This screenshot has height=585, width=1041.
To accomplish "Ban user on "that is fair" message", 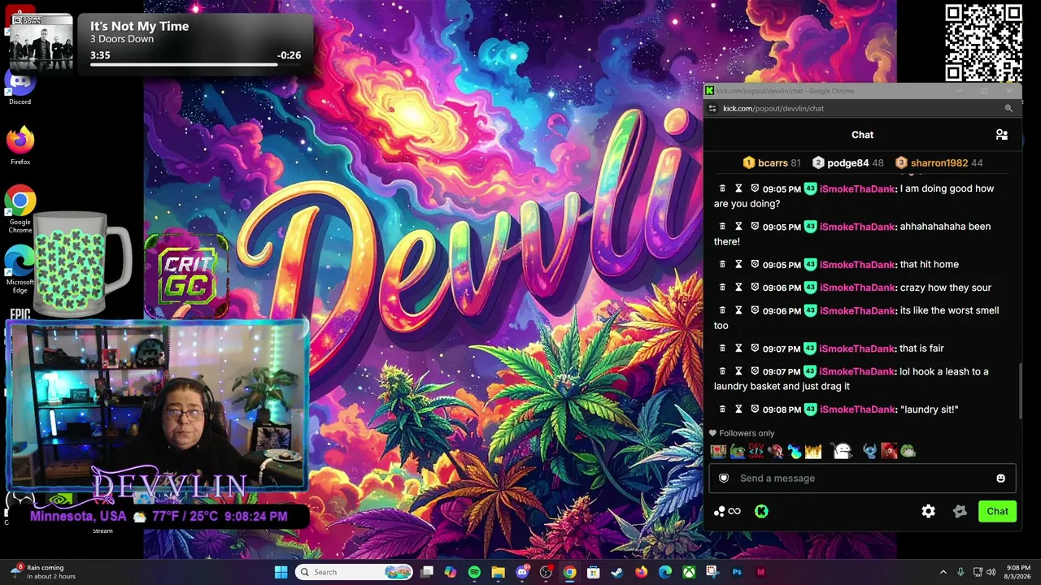I will tap(755, 348).
